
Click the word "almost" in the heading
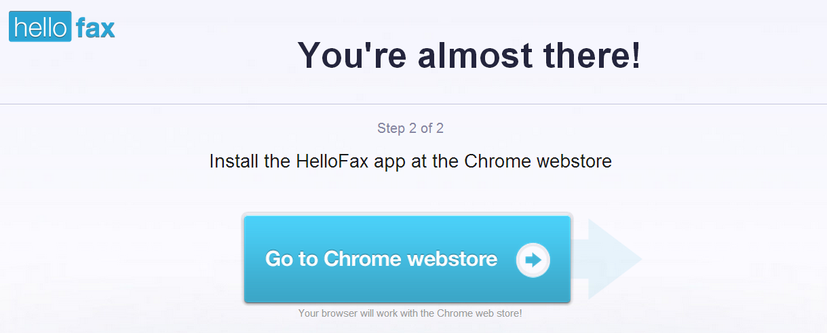[474, 55]
